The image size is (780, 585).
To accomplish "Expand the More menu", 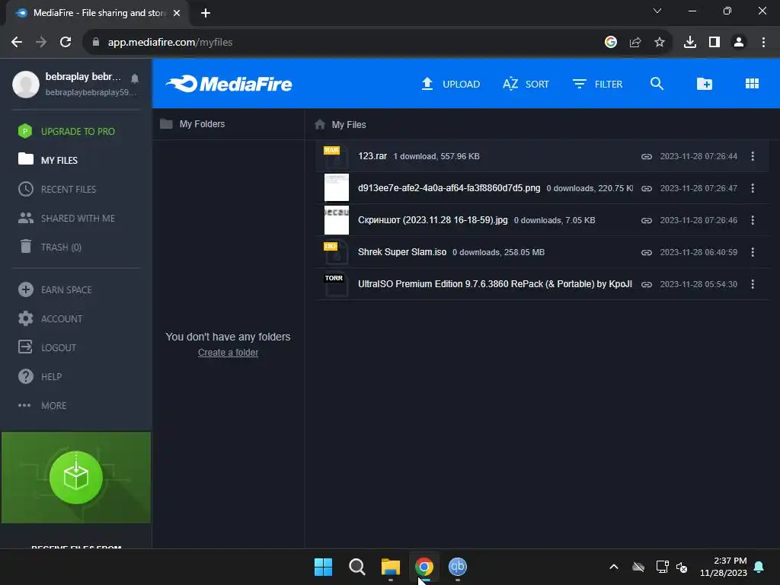I will point(43,405).
